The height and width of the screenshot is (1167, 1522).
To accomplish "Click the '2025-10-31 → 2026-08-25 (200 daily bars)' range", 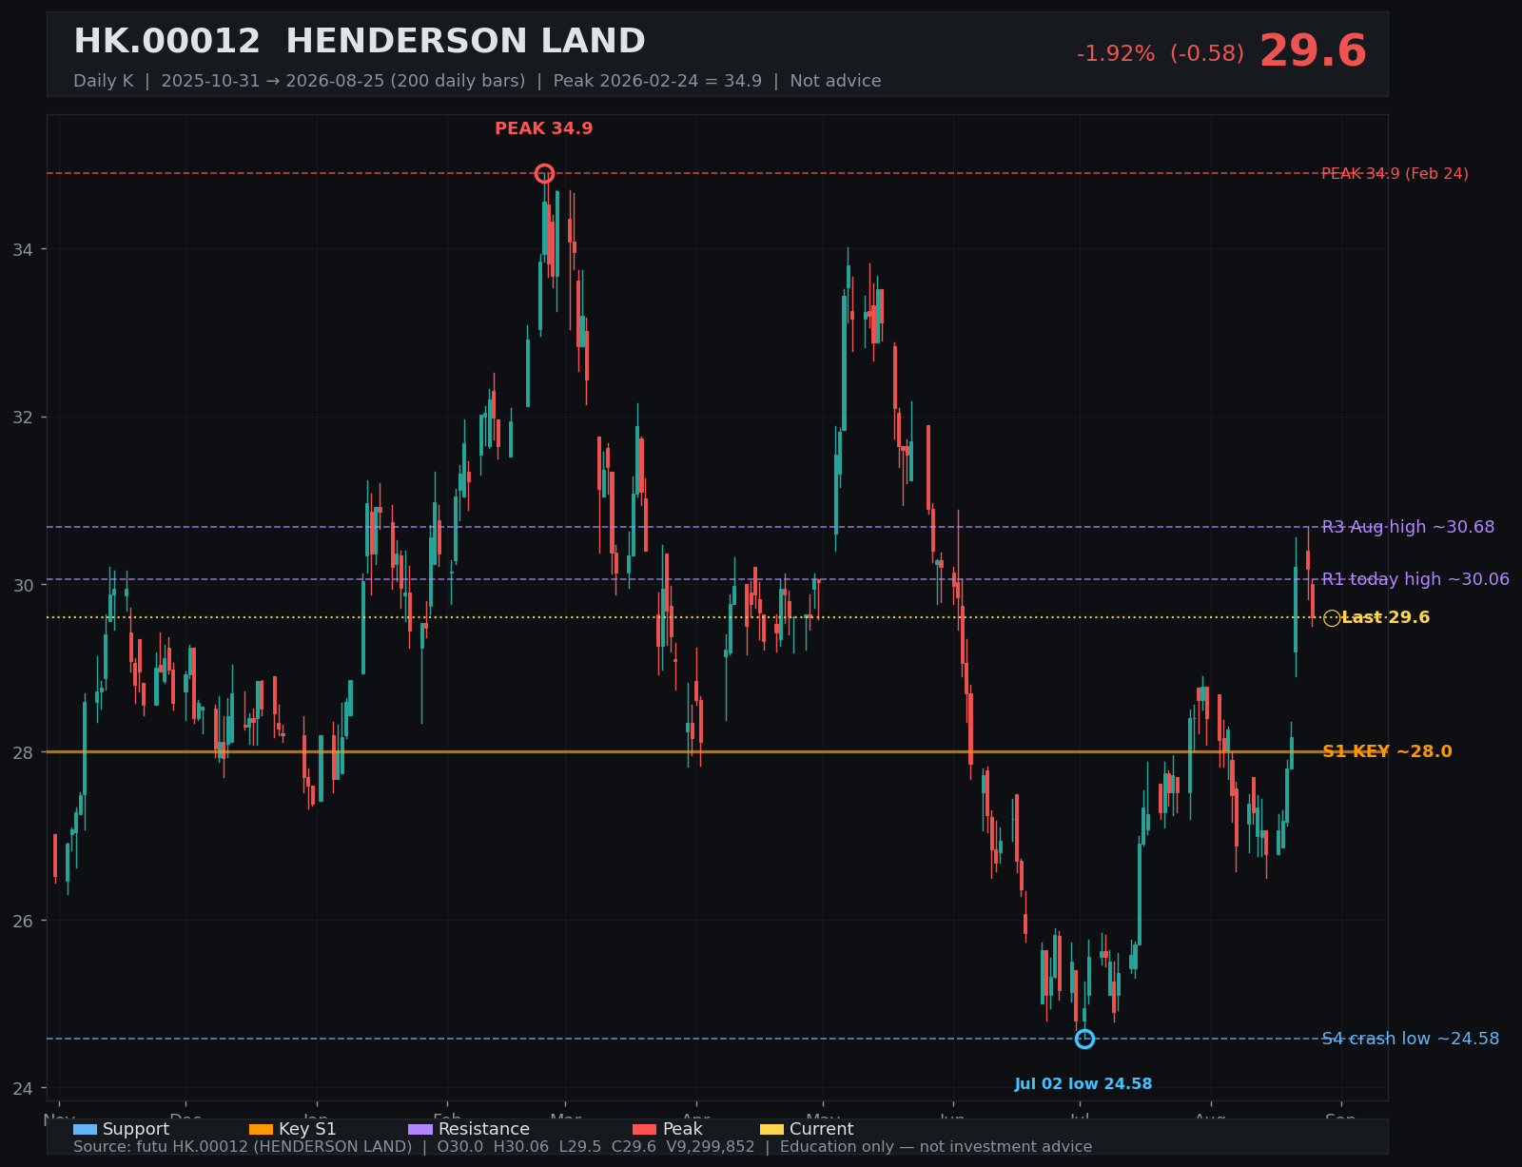I will (x=343, y=81).
